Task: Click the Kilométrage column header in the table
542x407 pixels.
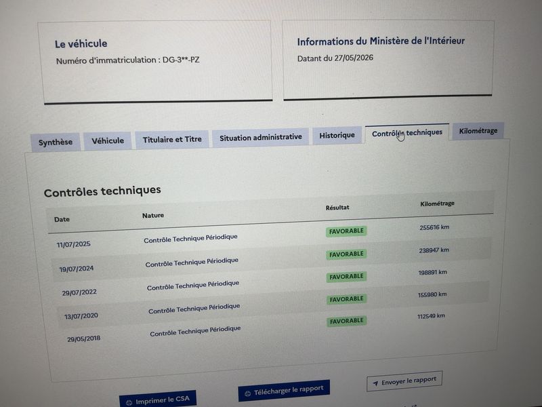Action: coord(437,203)
